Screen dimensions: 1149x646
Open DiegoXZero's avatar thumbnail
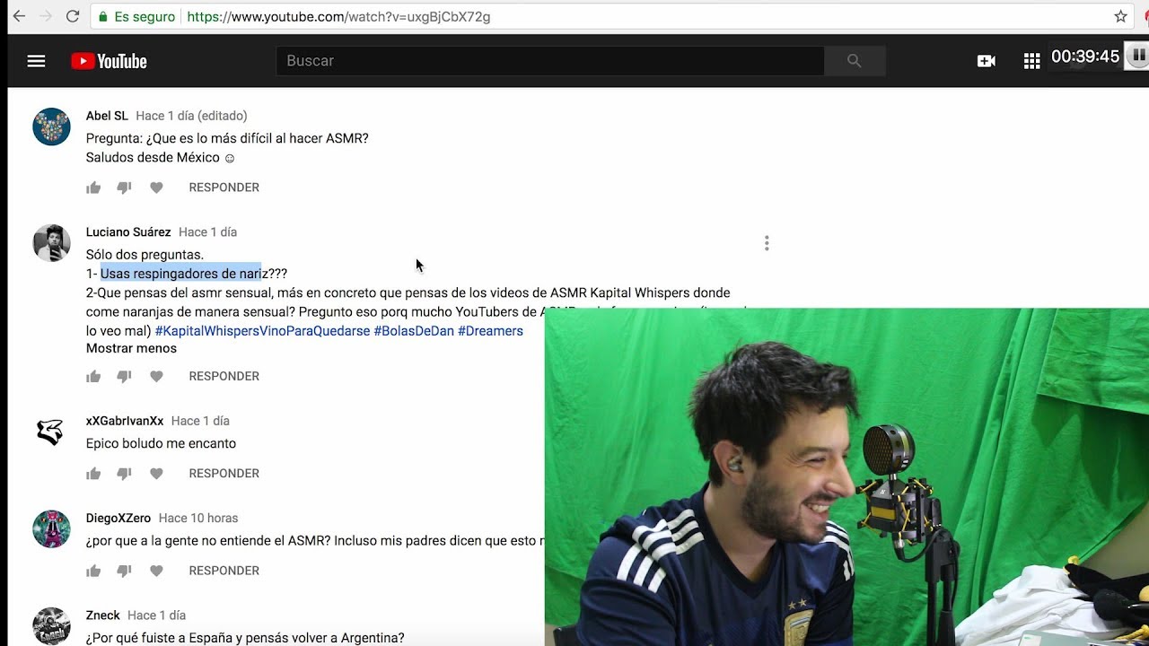pos(51,528)
